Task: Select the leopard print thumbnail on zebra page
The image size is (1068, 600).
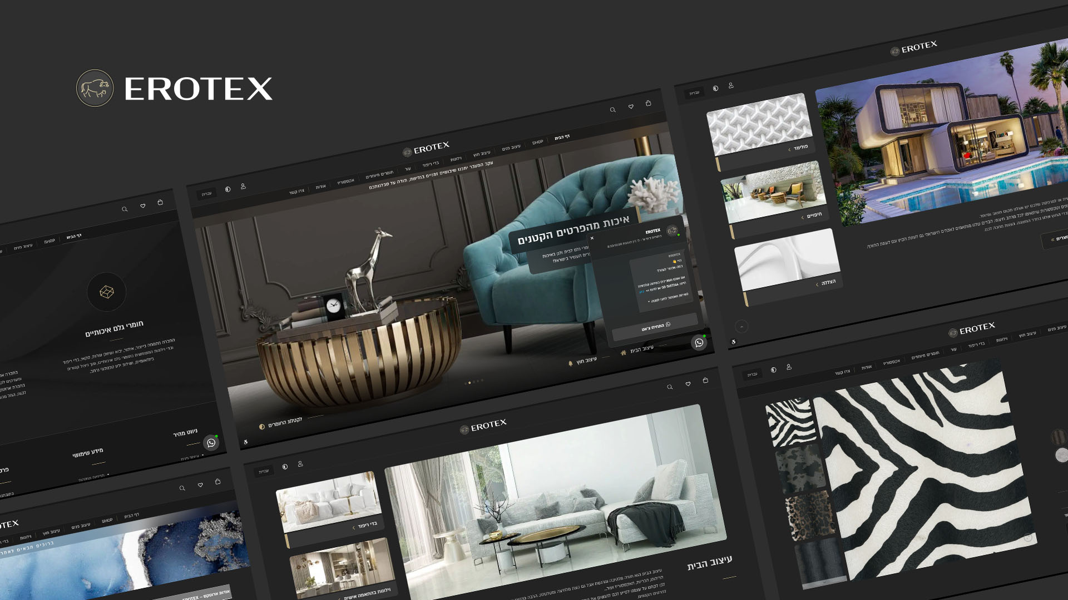Action: tap(810, 517)
